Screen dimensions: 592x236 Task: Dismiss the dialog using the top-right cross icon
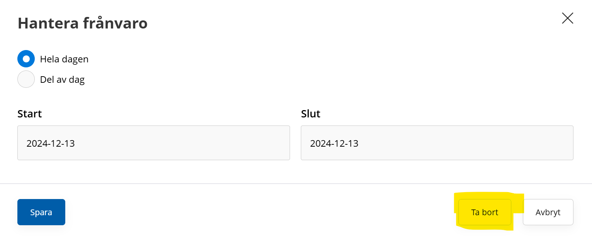[567, 18]
